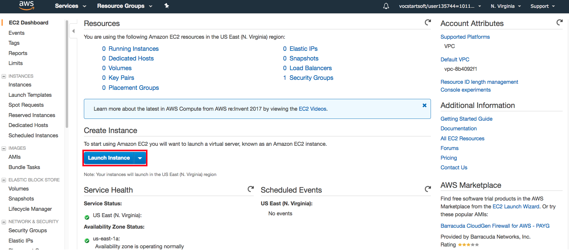Open the Getting Started Guide link
The width and height of the screenshot is (569, 251).
pos(466,119)
